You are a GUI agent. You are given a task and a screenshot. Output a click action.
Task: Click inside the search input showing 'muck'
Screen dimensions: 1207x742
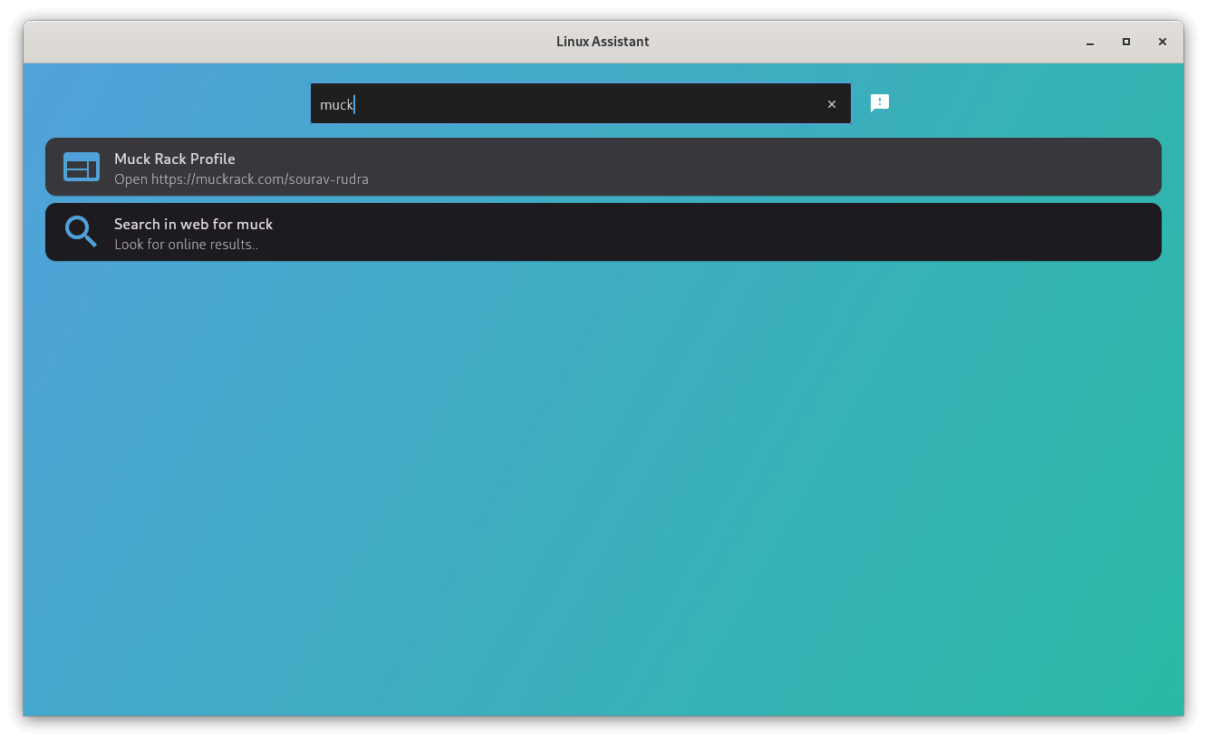click(x=580, y=103)
